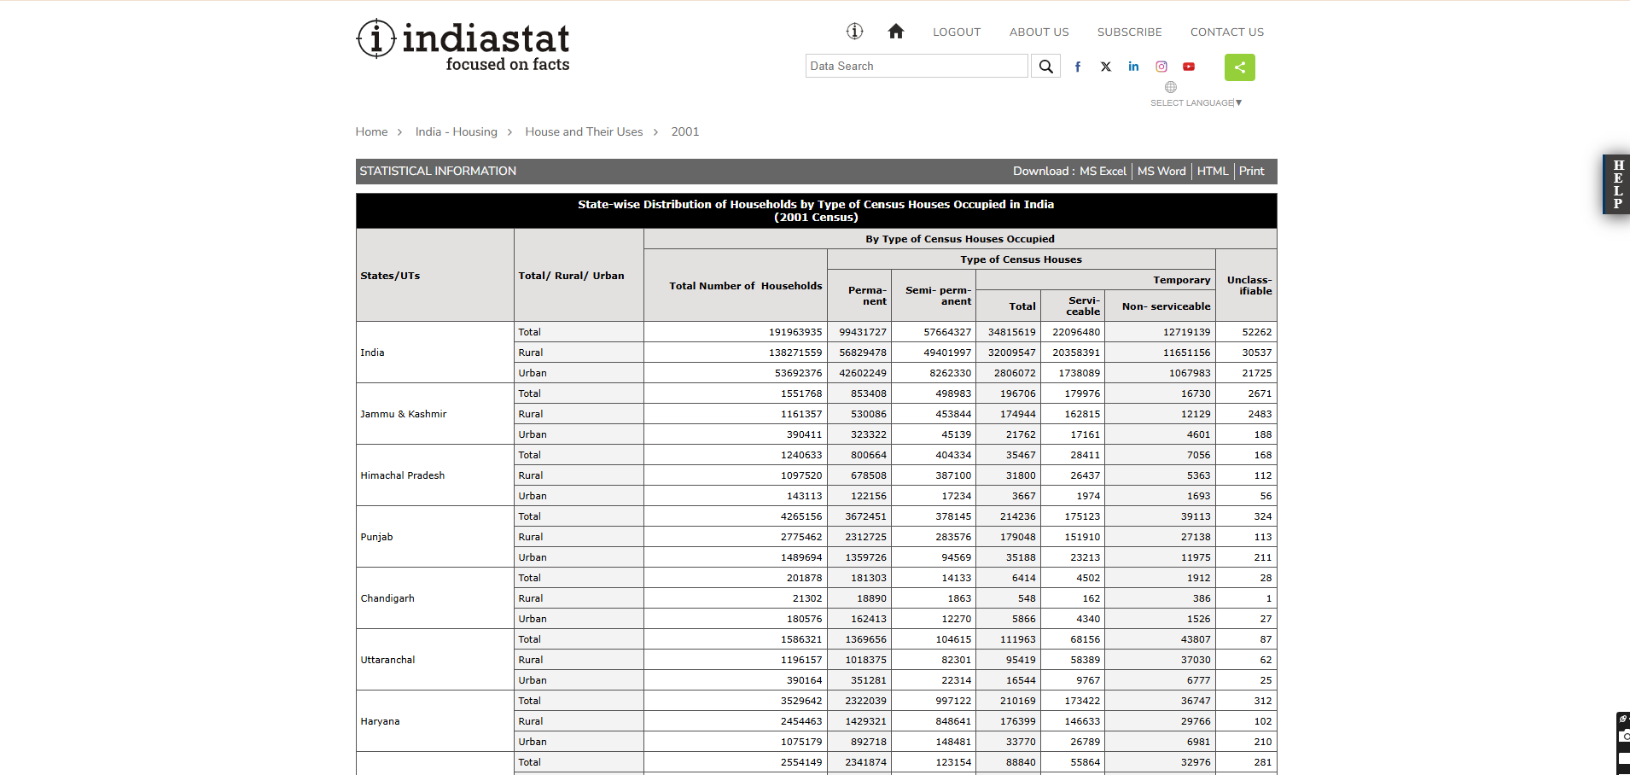Visit the LinkedIn icon link
This screenshot has height=775, width=1630.
tap(1133, 67)
